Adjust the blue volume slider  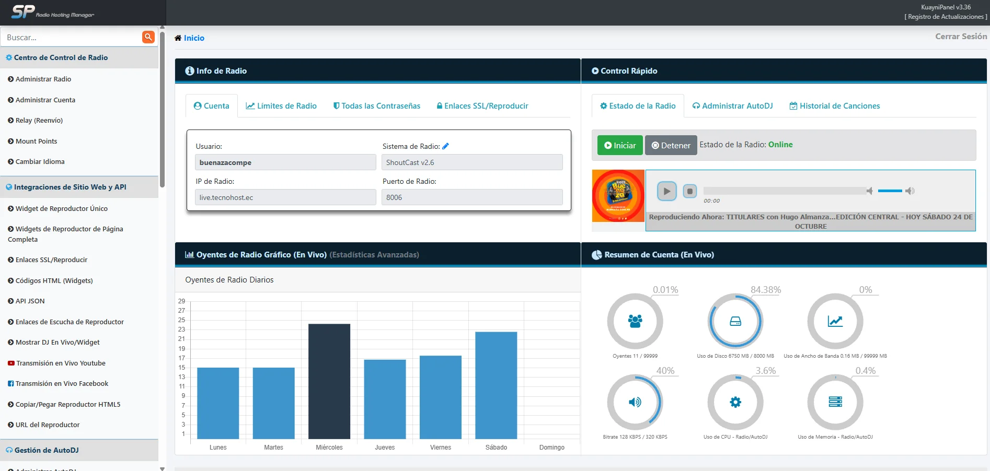[890, 191]
